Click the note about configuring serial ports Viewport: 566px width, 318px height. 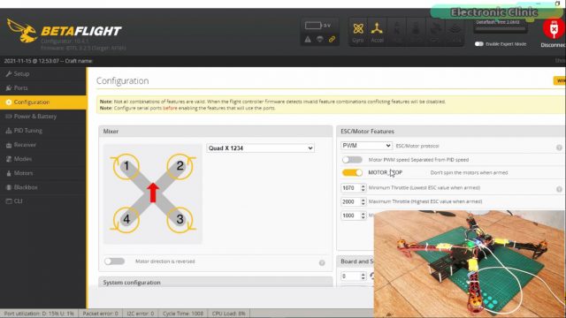click(x=187, y=108)
